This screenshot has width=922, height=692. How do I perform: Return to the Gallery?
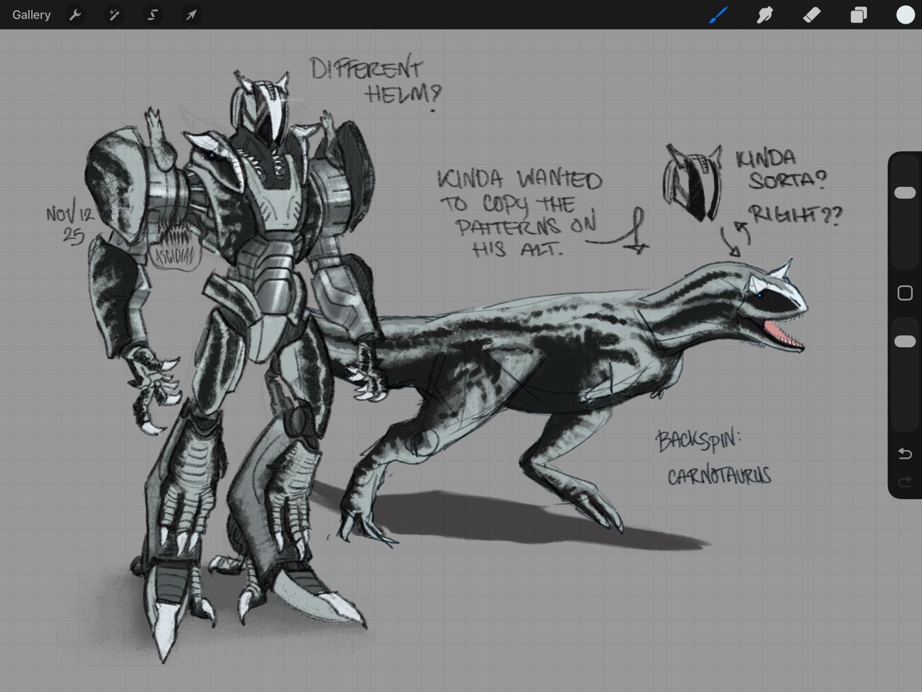31,15
